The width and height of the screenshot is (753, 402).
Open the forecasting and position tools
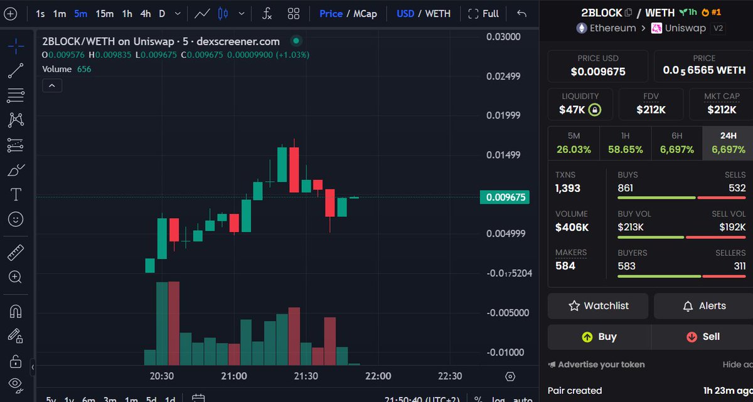[x=16, y=145]
